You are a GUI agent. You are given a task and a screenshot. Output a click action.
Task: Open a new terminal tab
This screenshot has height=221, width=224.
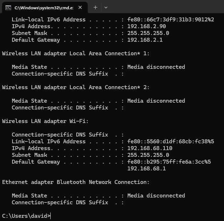coord(95,7)
